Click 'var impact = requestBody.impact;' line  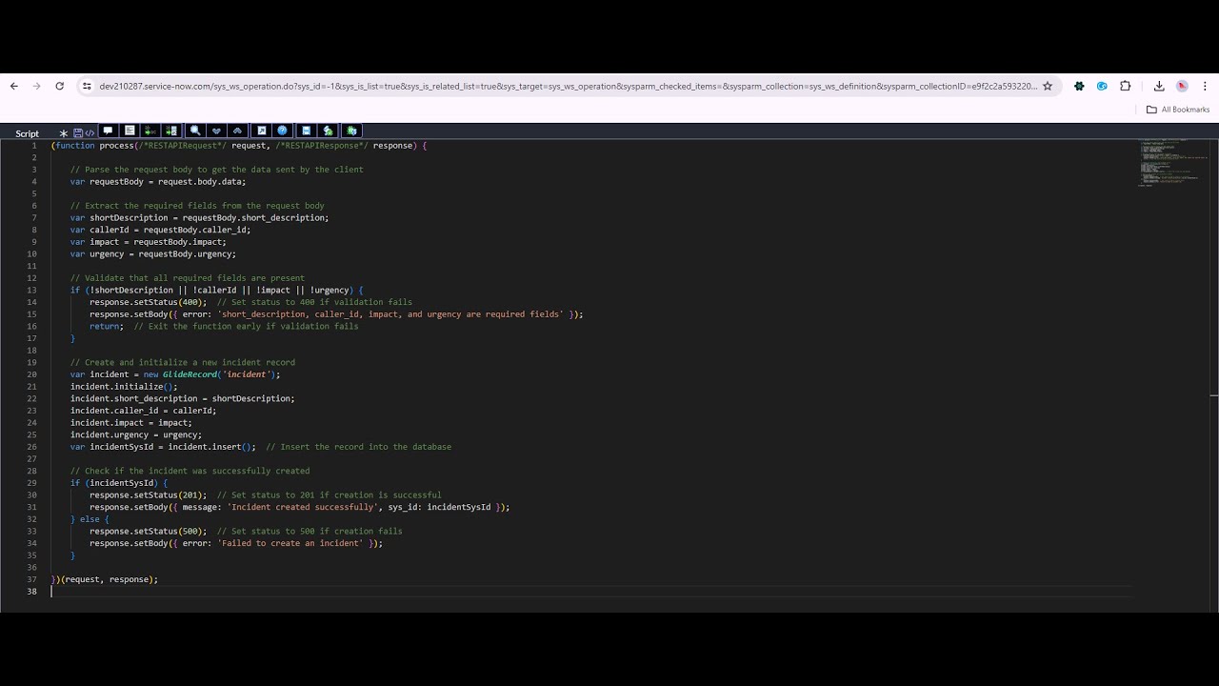(148, 242)
